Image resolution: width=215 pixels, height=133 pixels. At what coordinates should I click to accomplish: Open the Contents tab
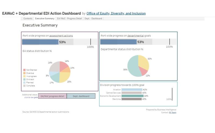tap(28, 19)
